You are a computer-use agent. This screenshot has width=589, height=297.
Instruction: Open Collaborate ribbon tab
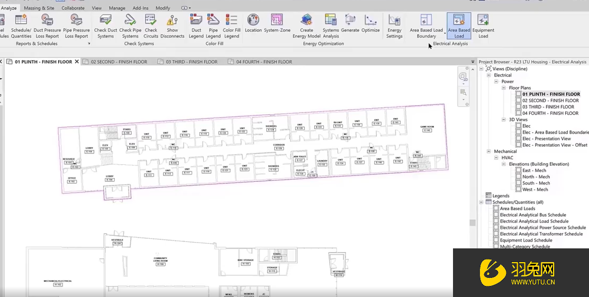[73, 8]
